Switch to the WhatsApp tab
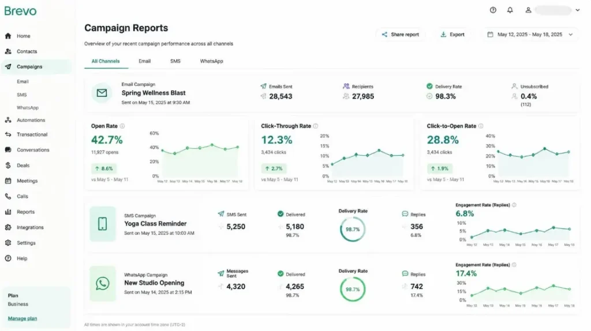The width and height of the screenshot is (591, 331). [x=211, y=61]
